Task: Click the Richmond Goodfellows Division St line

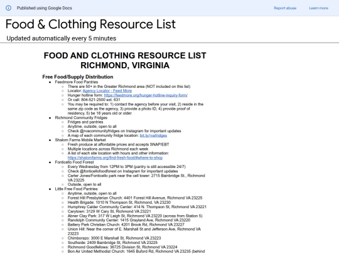Action: [x=122, y=247]
